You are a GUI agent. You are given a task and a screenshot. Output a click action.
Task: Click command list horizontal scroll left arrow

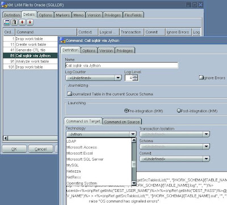[6, 138]
